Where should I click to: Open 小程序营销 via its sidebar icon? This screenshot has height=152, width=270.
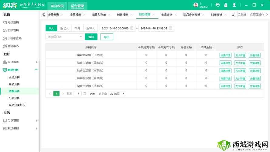pos(5,38)
